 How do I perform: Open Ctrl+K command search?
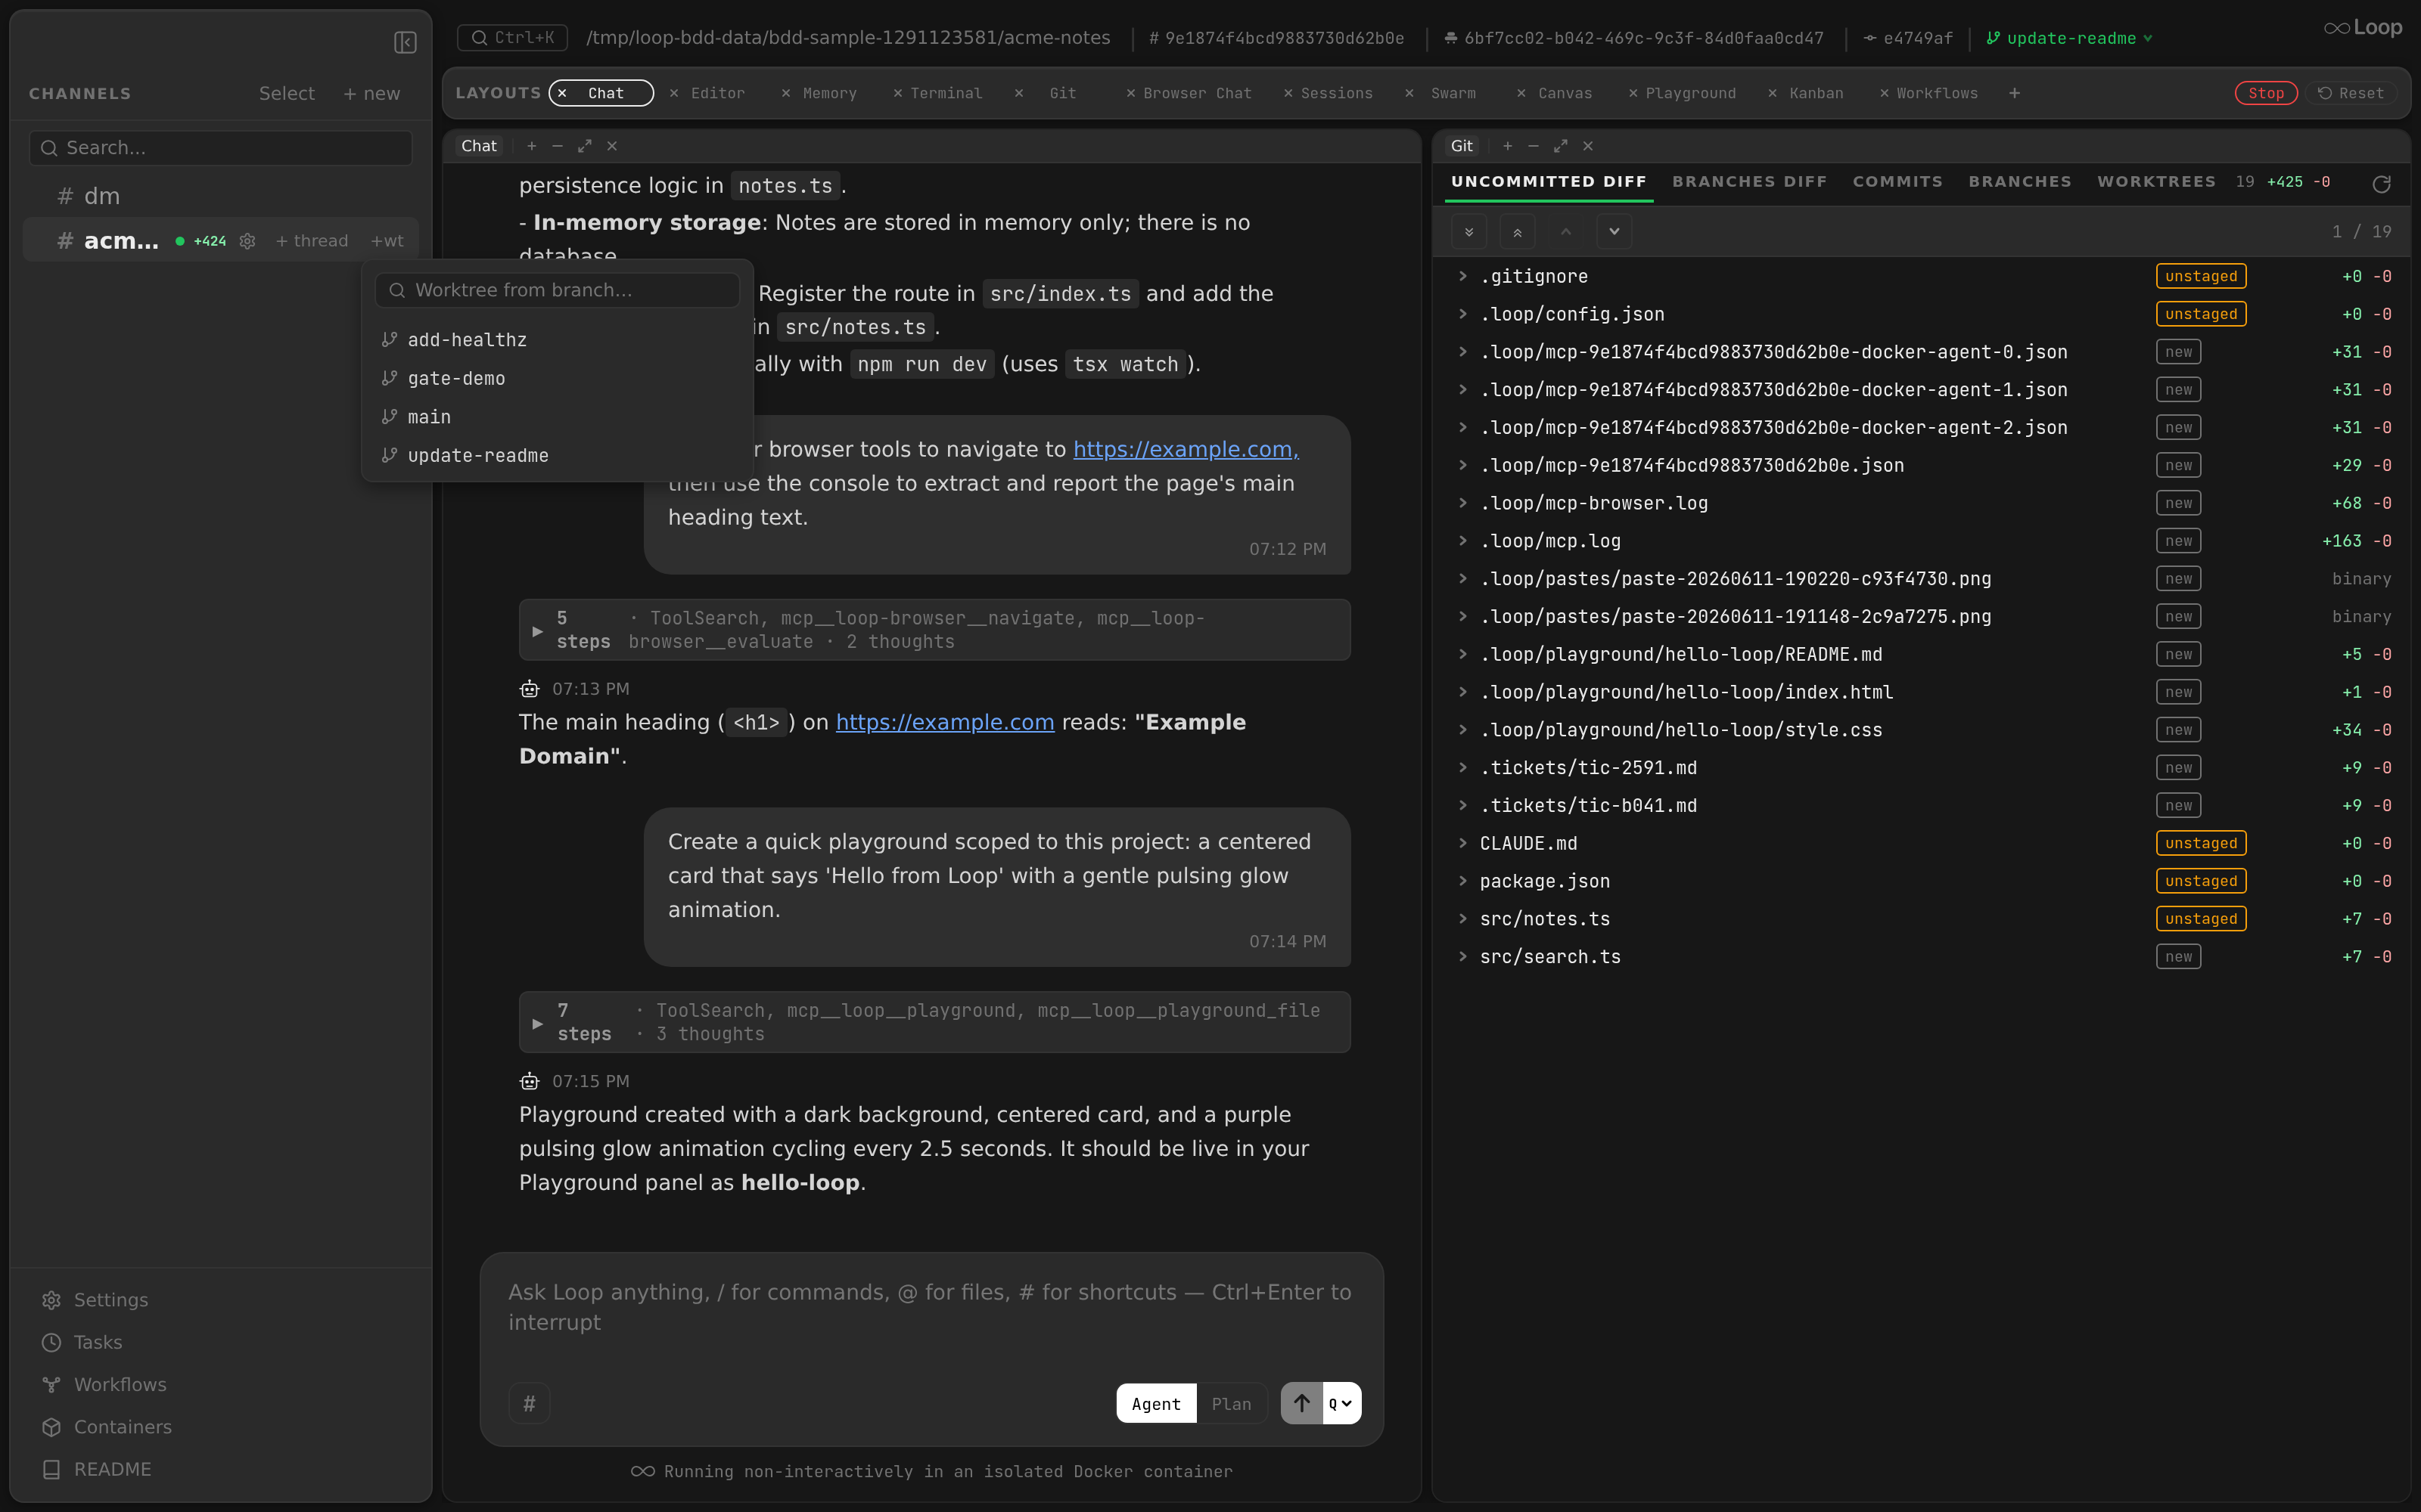pos(512,38)
